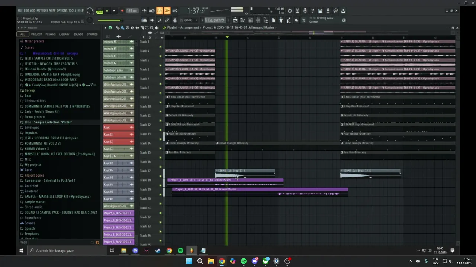Click the render export icon

[328, 11]
